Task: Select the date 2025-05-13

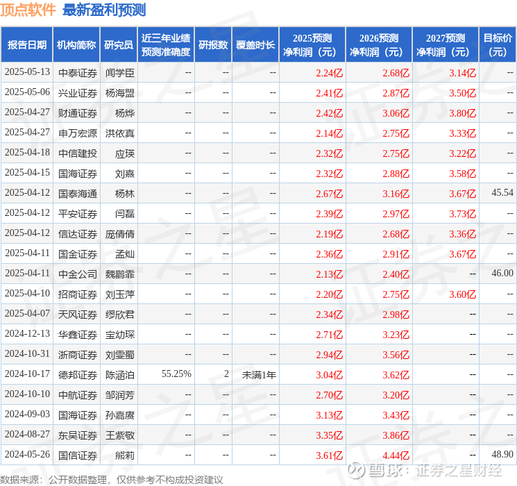Action: (27, 72)
